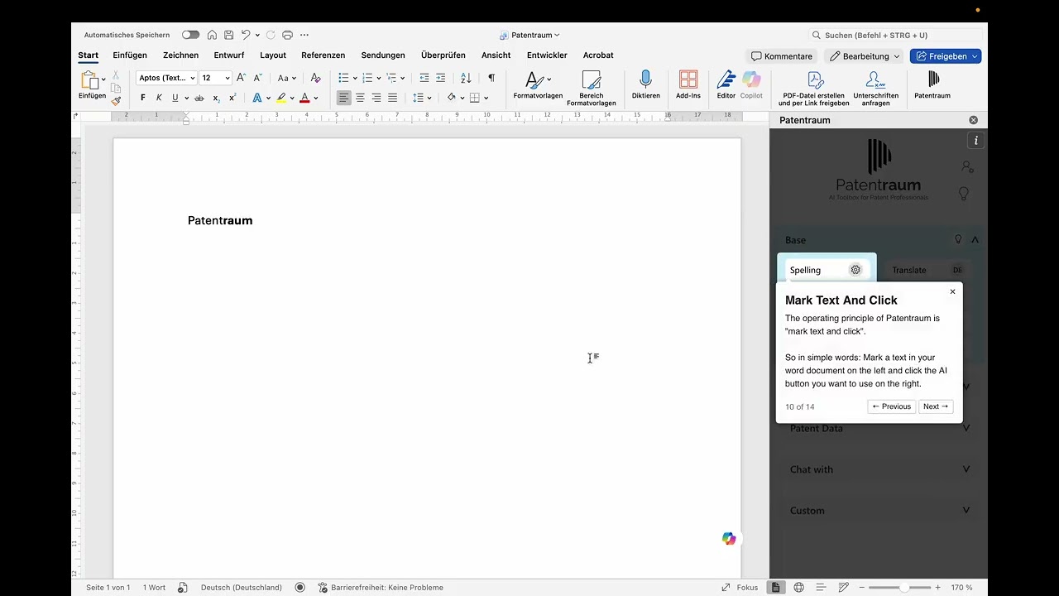Click floating Copilot icon on document page
The image size is (1059, 596).
[x=729, y=539]
